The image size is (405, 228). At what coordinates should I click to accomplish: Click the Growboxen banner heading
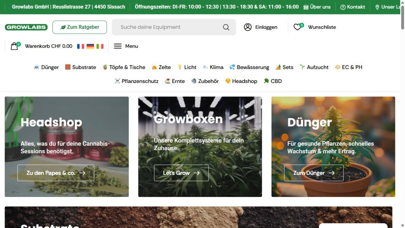pyautogui.click(x=188, y=119)
